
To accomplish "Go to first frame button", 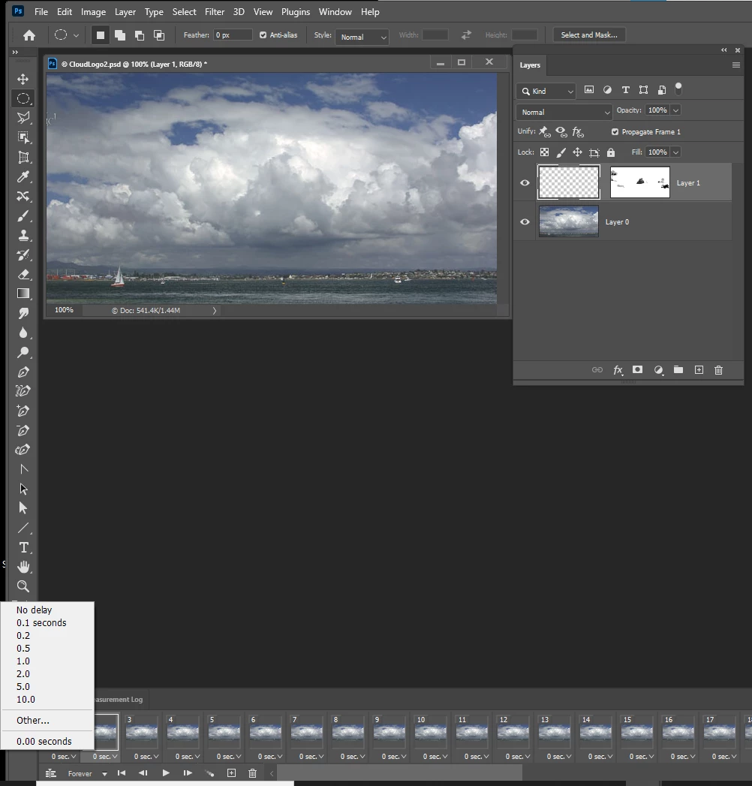I will coord(122,773).
